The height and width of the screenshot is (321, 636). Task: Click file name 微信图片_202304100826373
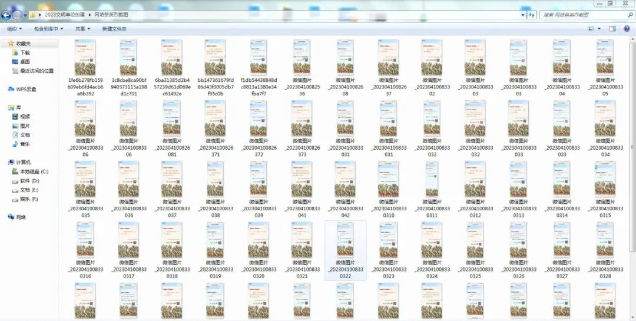coord(302,148)
